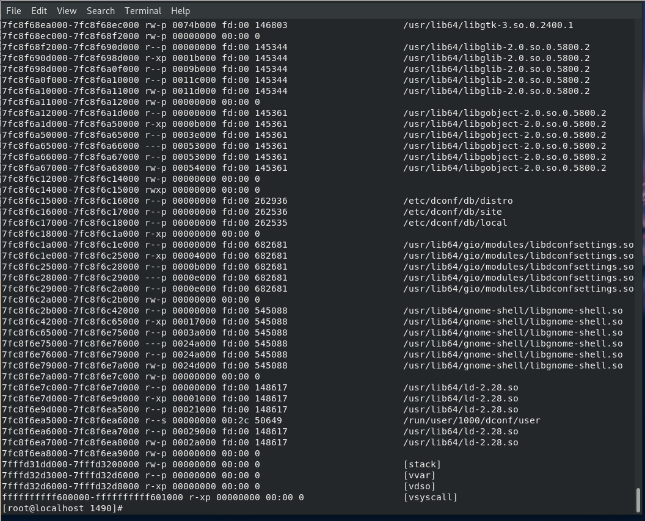The height and width of the screenshot is (521, 645).
Task: Open the File menu
Action: (x=13, y=11)
